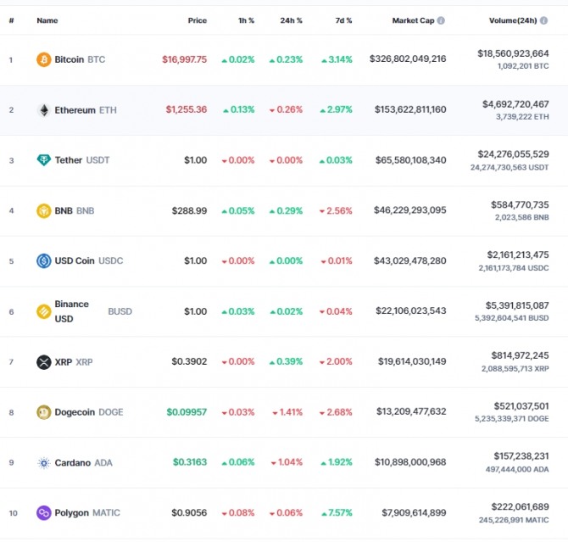
Task: Click the USD Coin blue icon
Action: click(x=44, y=260)
